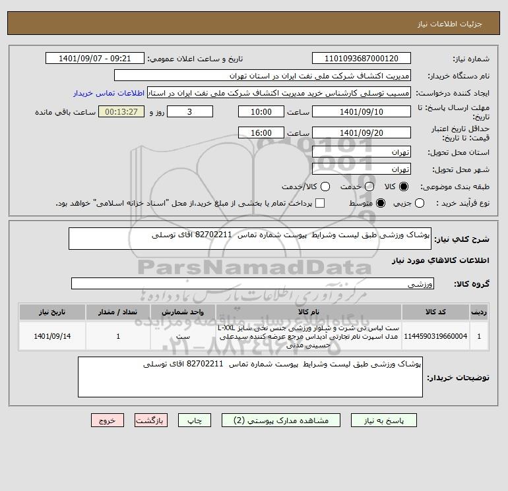508x491 pixels.
Task: Open اطلاعات تماس خریدار link
Action: point(109,93)
